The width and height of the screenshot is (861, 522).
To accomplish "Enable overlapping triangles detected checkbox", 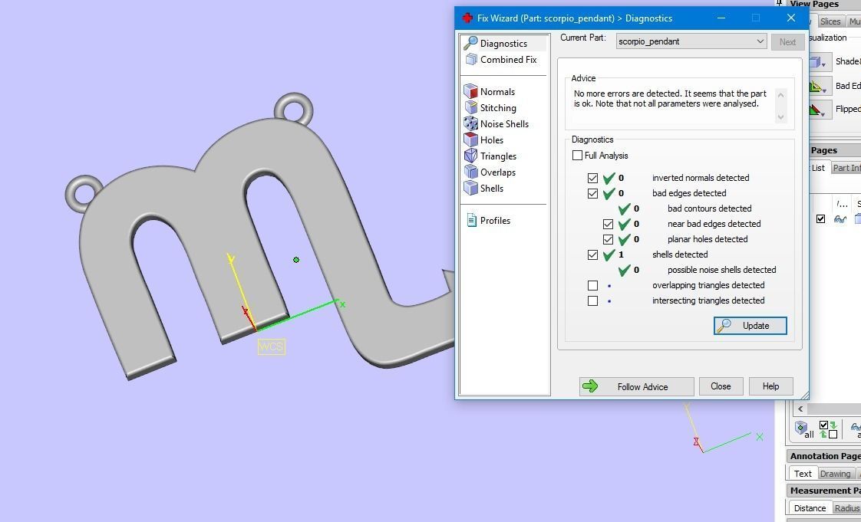I will (x=592, y=286).
